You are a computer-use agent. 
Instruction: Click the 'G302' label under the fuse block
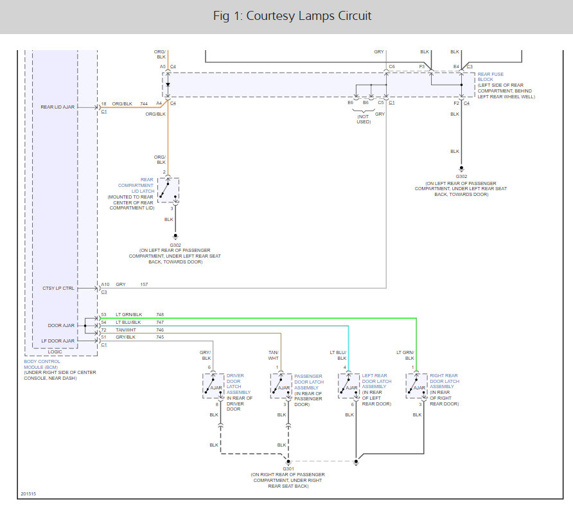click(x=461, y=177)
